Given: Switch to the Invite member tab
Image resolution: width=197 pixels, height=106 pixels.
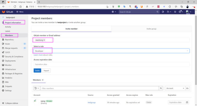Looking at the screenshot, I should point(71,29).
